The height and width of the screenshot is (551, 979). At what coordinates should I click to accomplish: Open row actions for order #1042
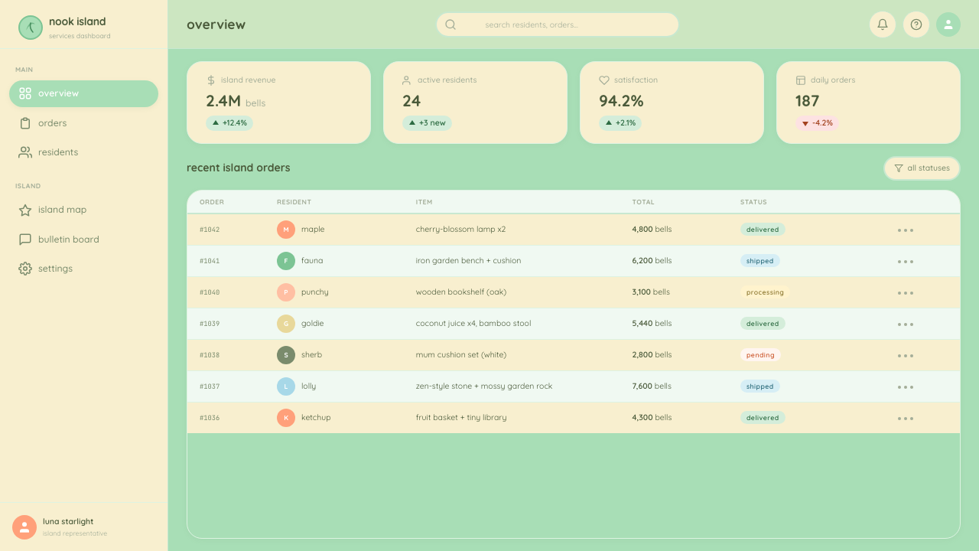point(906,230)
